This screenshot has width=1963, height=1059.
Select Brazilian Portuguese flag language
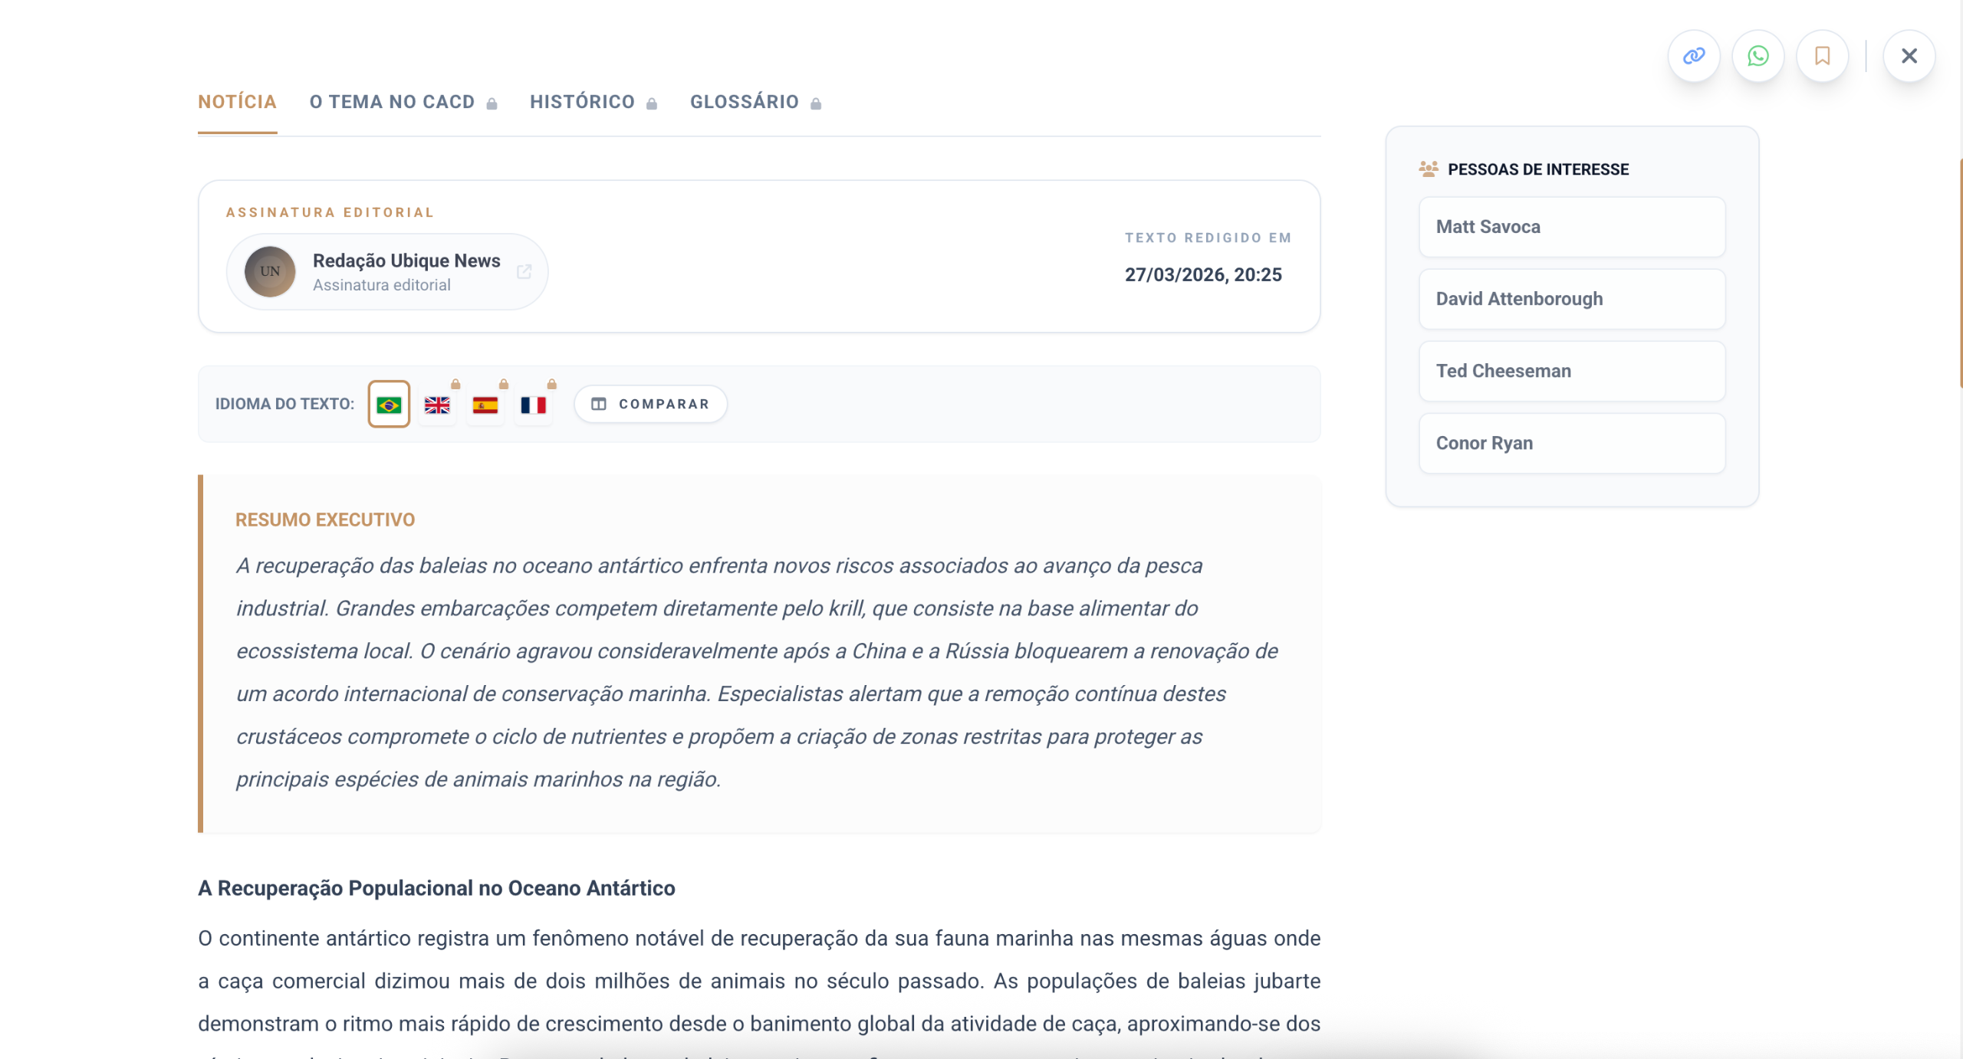(x=389, y=405)
